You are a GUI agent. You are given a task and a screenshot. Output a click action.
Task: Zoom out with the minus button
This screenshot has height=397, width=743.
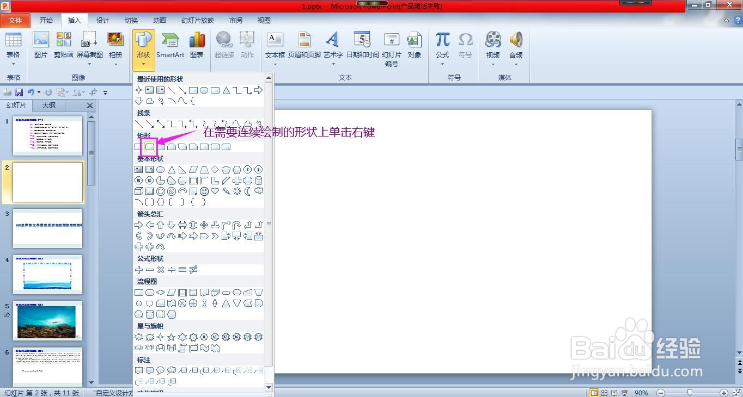point(661,393)
